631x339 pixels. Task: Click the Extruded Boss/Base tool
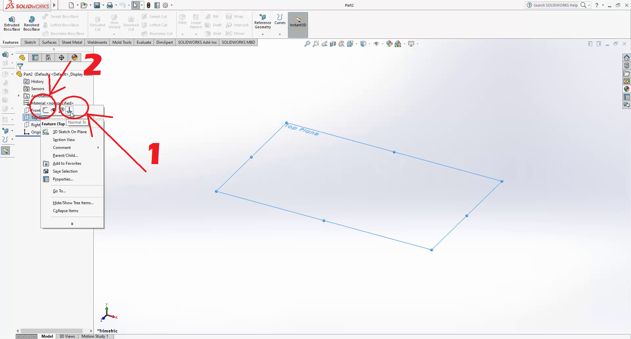coord(12,23)
